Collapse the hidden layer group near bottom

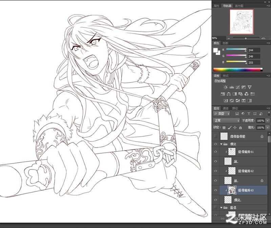(x=222, y=208)
